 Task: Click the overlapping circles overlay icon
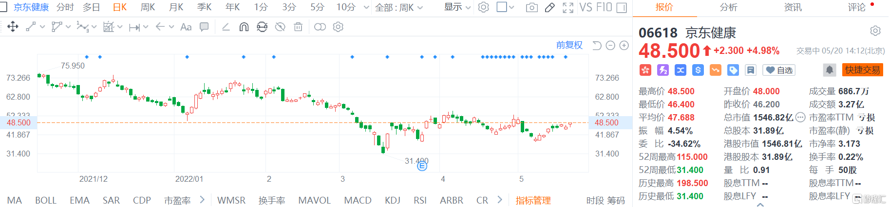[320, 27]
